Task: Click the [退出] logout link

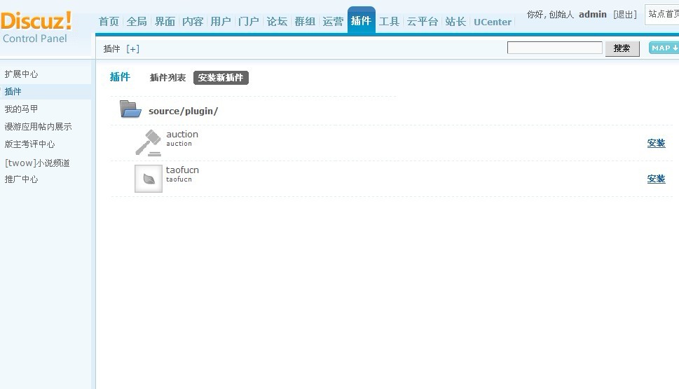Action: pyautogui.click(x=625, y=15)
